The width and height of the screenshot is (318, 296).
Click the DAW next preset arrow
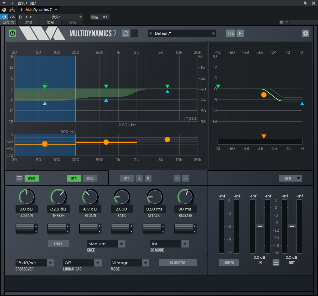(31, 17)
